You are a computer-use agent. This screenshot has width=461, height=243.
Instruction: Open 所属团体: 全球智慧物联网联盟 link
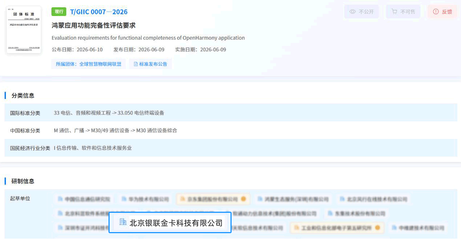[x=88, y=64]
